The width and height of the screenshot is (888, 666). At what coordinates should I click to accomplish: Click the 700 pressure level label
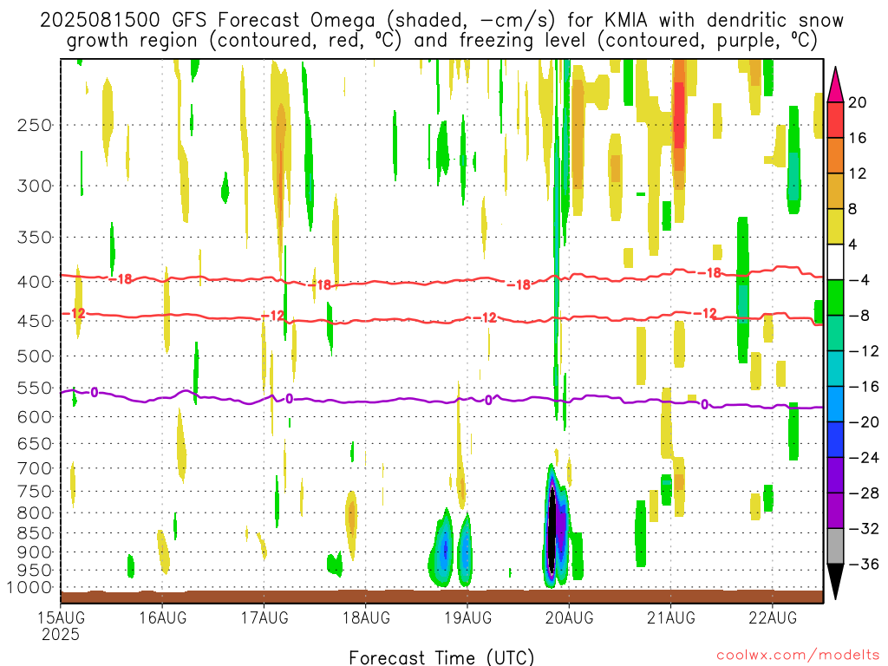click(x=35, y=468)
